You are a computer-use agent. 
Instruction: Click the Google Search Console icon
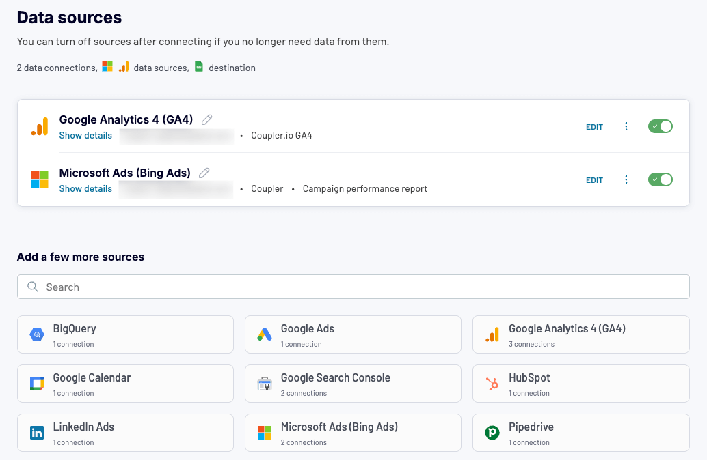point(265,384)
